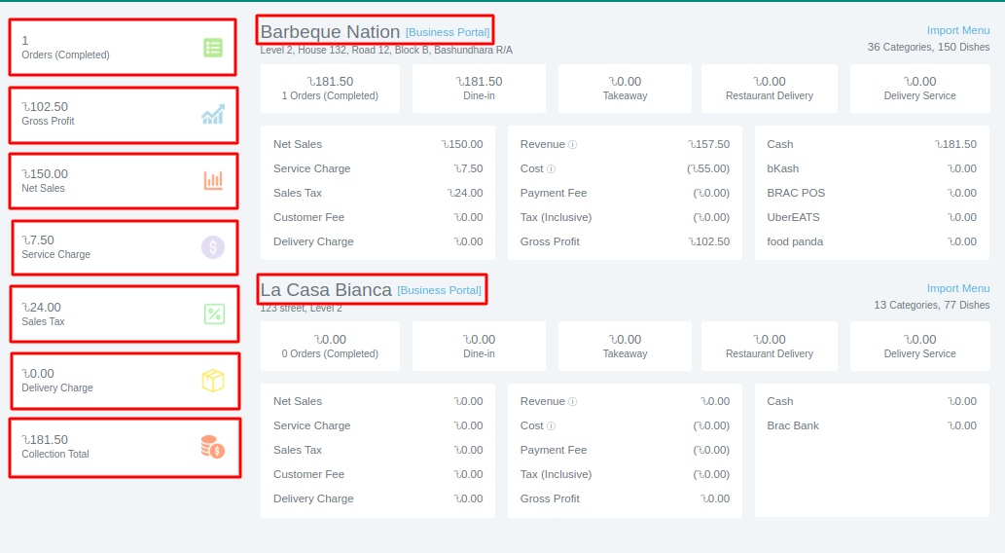The height and width of the screenshot is (553, 1005).
Task: Click the UberEATS payment row
Action: [872, 217]
